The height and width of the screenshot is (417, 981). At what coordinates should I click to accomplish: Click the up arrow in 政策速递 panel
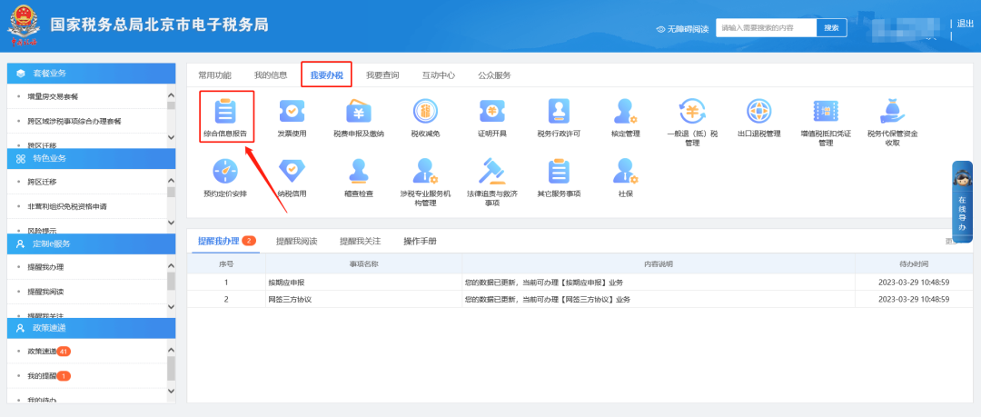(x=172, y=350)
